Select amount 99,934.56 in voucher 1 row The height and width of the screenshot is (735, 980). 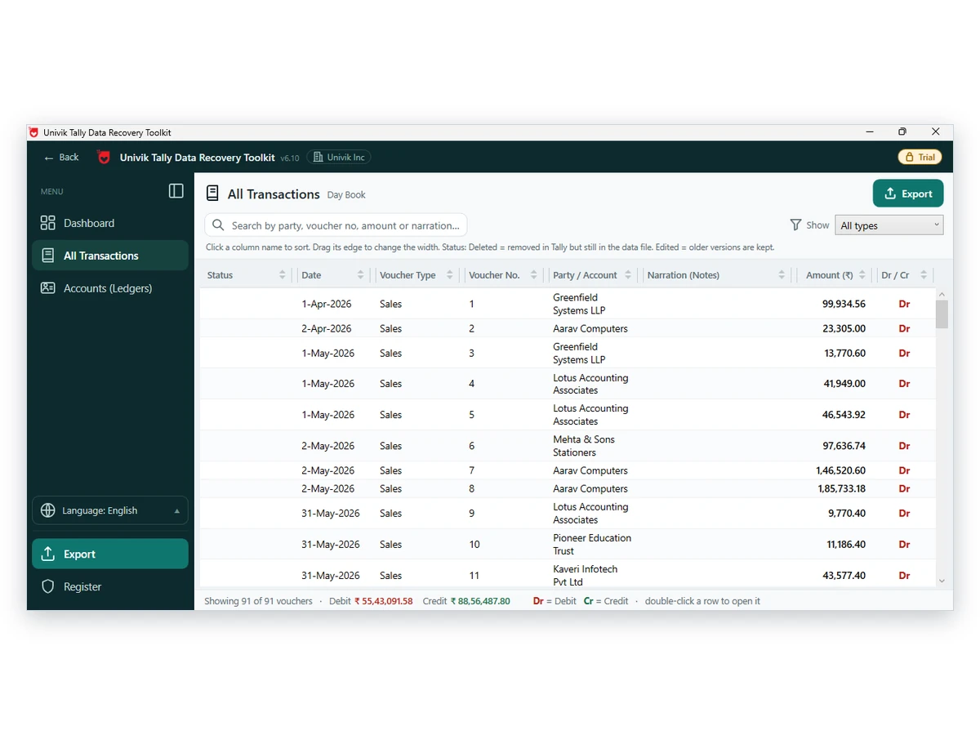click(844, 304)
